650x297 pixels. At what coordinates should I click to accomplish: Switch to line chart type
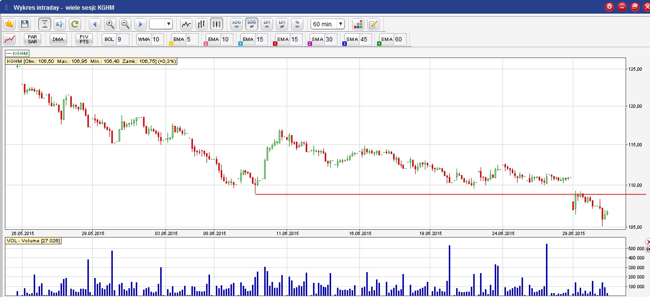(186, 24)
